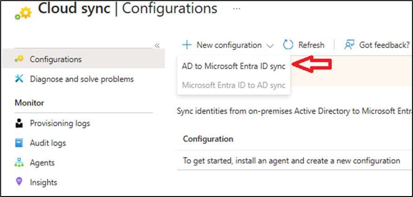Click the Diagnose and solve problems wrench icon
This screenshot has width=413, height=197.
[19, 79]
